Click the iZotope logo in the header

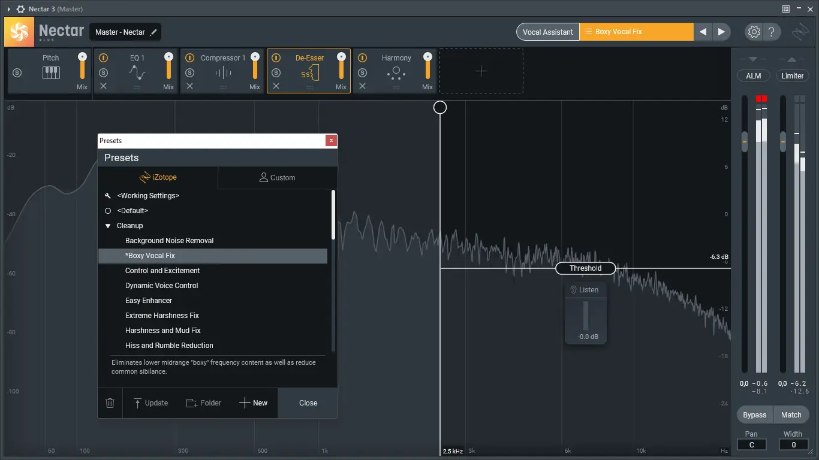[800, 32]
